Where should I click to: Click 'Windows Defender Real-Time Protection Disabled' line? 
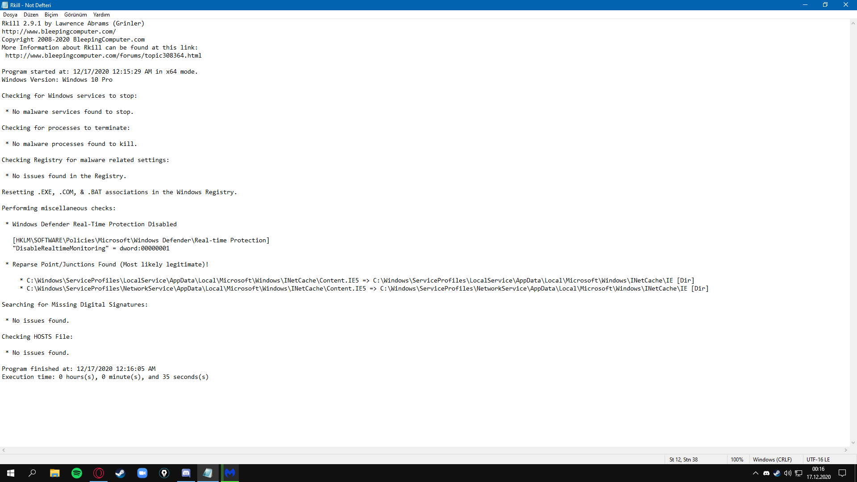[91, 224]
